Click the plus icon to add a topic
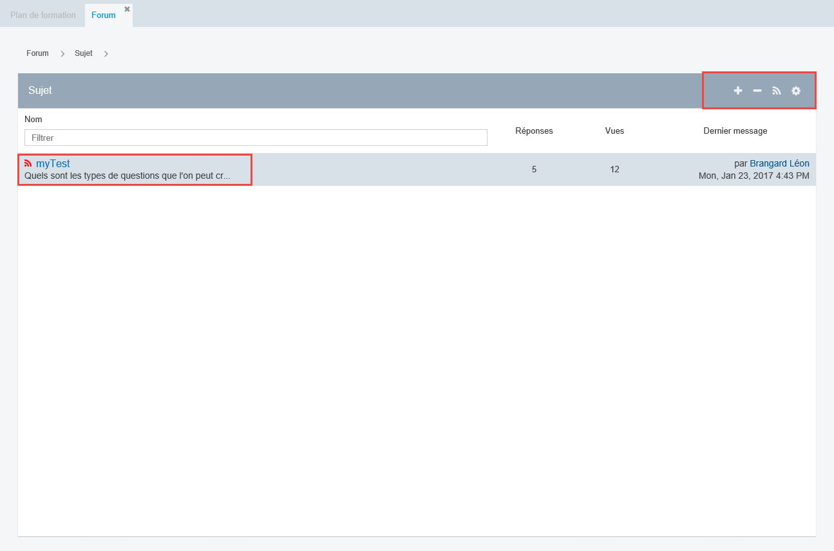The image size is (834, 551). point(738,91)
